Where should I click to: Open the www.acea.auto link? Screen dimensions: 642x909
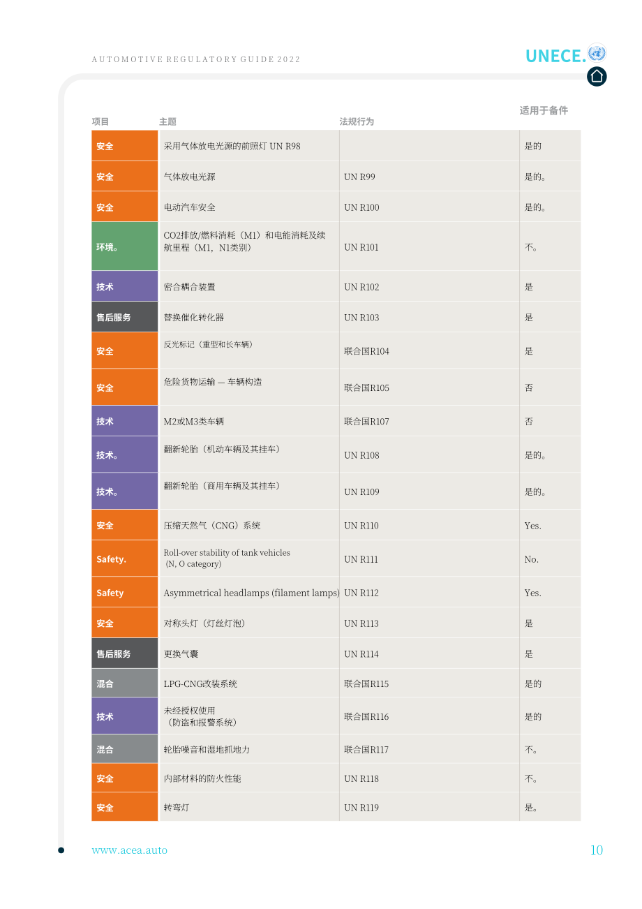tap(130, 850)
